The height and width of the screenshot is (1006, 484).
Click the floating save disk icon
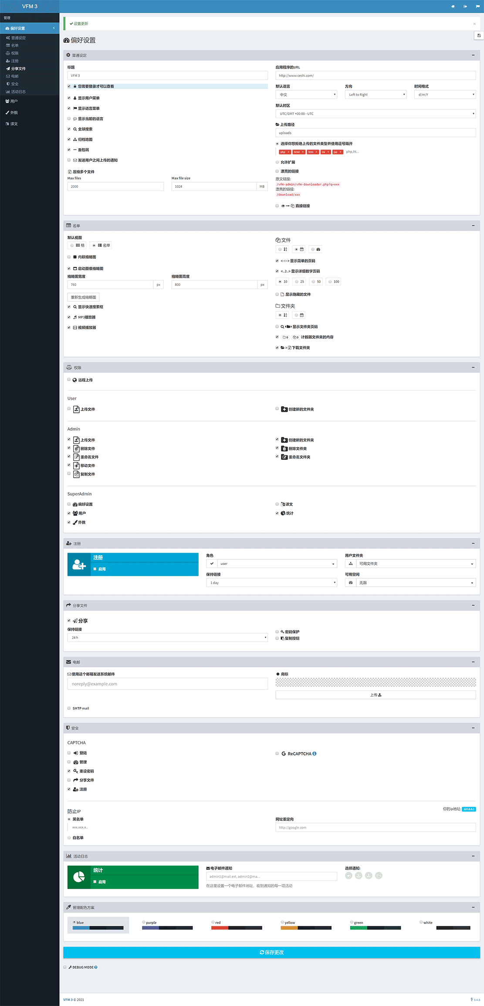(x=479, y=36)
